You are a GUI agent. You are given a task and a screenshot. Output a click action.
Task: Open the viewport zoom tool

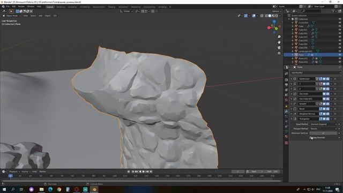279,37
